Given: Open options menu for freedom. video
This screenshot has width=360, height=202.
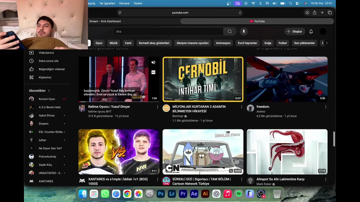Looking at the screenshot, I should click(326, 107).
